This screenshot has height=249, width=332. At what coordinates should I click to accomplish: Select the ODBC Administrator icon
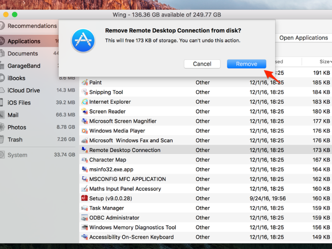(x=85, y=218)
